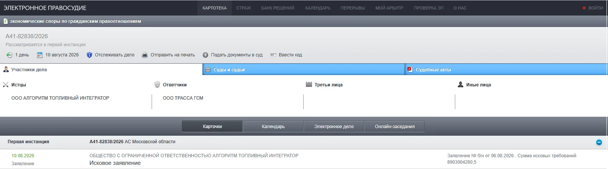This screenshot has height=169, width=608.
Task: Click Общество с ограниченной ответственностью applicant name
Action: pos(194,156)
